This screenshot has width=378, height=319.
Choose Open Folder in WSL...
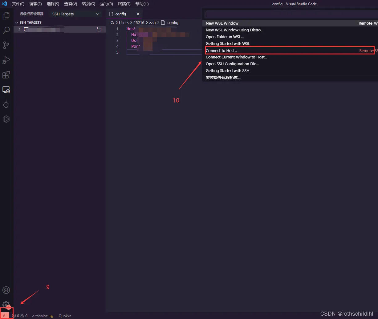[290, 37]
